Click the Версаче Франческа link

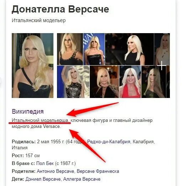[x=98, y=171]
